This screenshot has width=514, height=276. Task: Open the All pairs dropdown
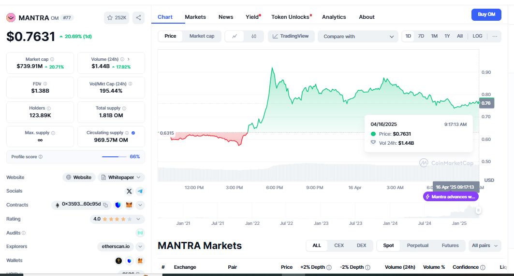(485, 246)
